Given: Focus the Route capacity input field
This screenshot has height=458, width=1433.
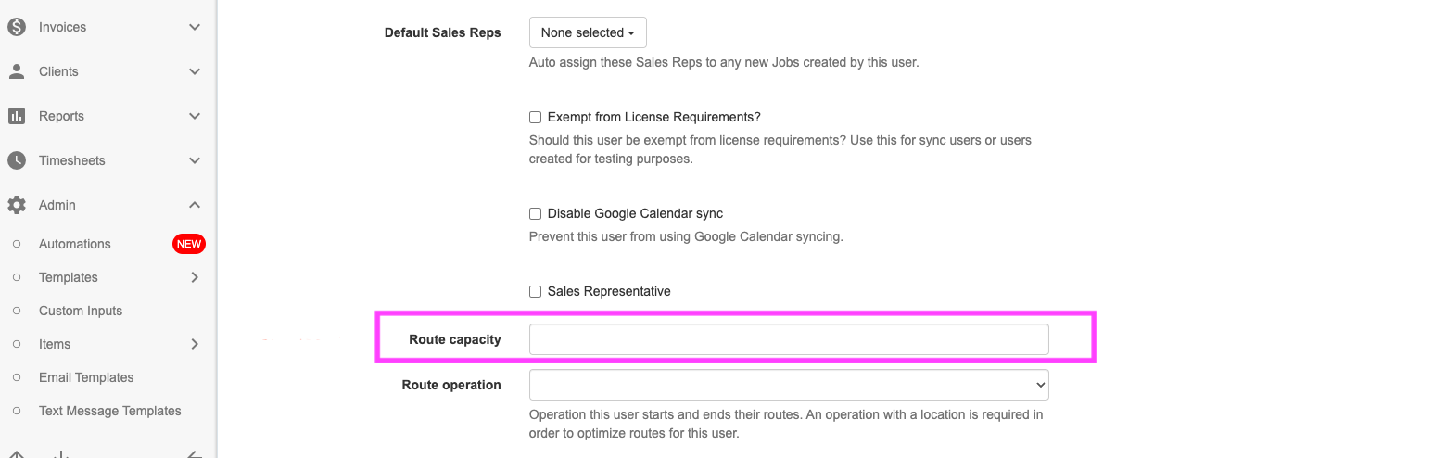Looking at the screenshot, I should 789,339.
